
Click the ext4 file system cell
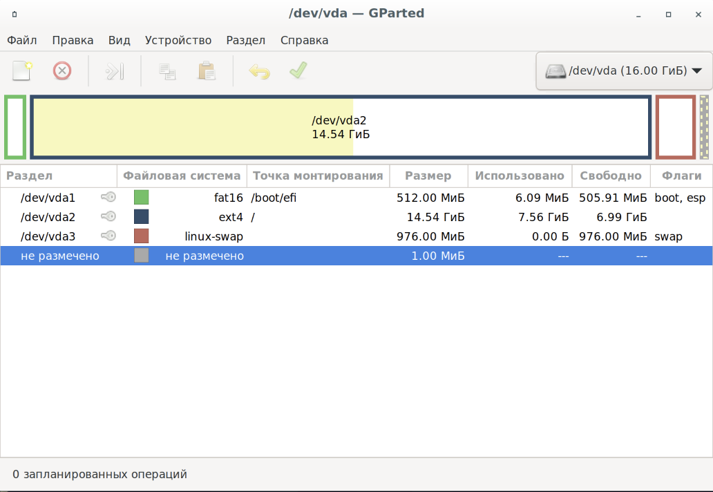tap(231, 217)
